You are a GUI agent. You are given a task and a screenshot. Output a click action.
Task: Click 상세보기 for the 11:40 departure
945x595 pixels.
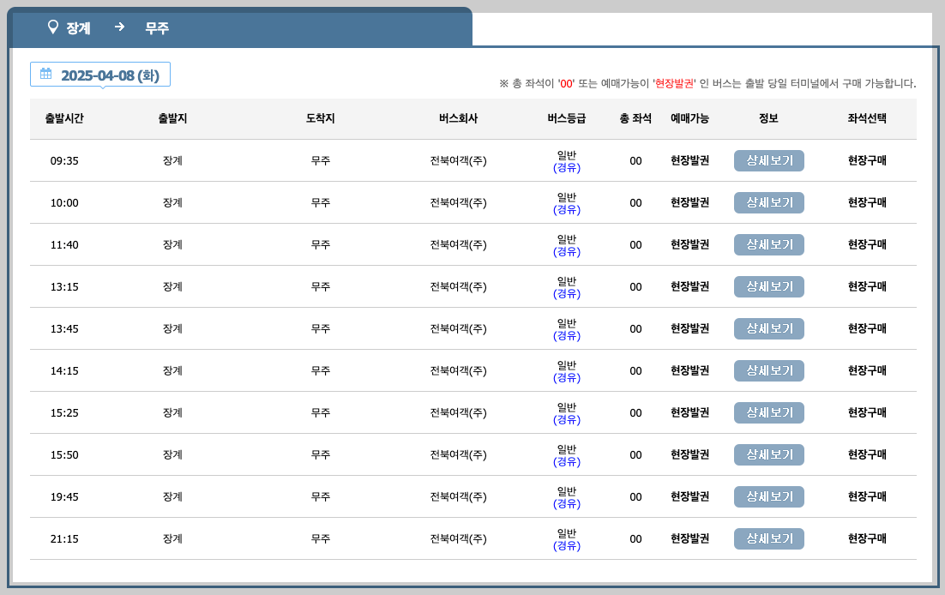(x=768, y=244)
